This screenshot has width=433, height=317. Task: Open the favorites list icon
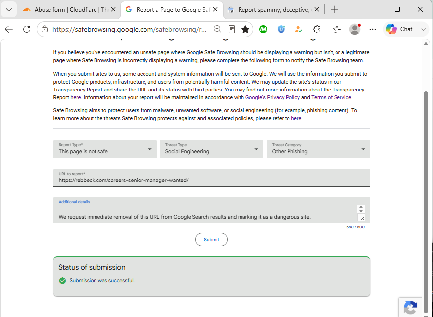coord(337,29)
